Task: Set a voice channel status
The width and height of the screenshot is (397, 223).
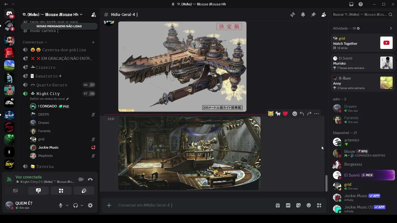Action: coord(49,99)
